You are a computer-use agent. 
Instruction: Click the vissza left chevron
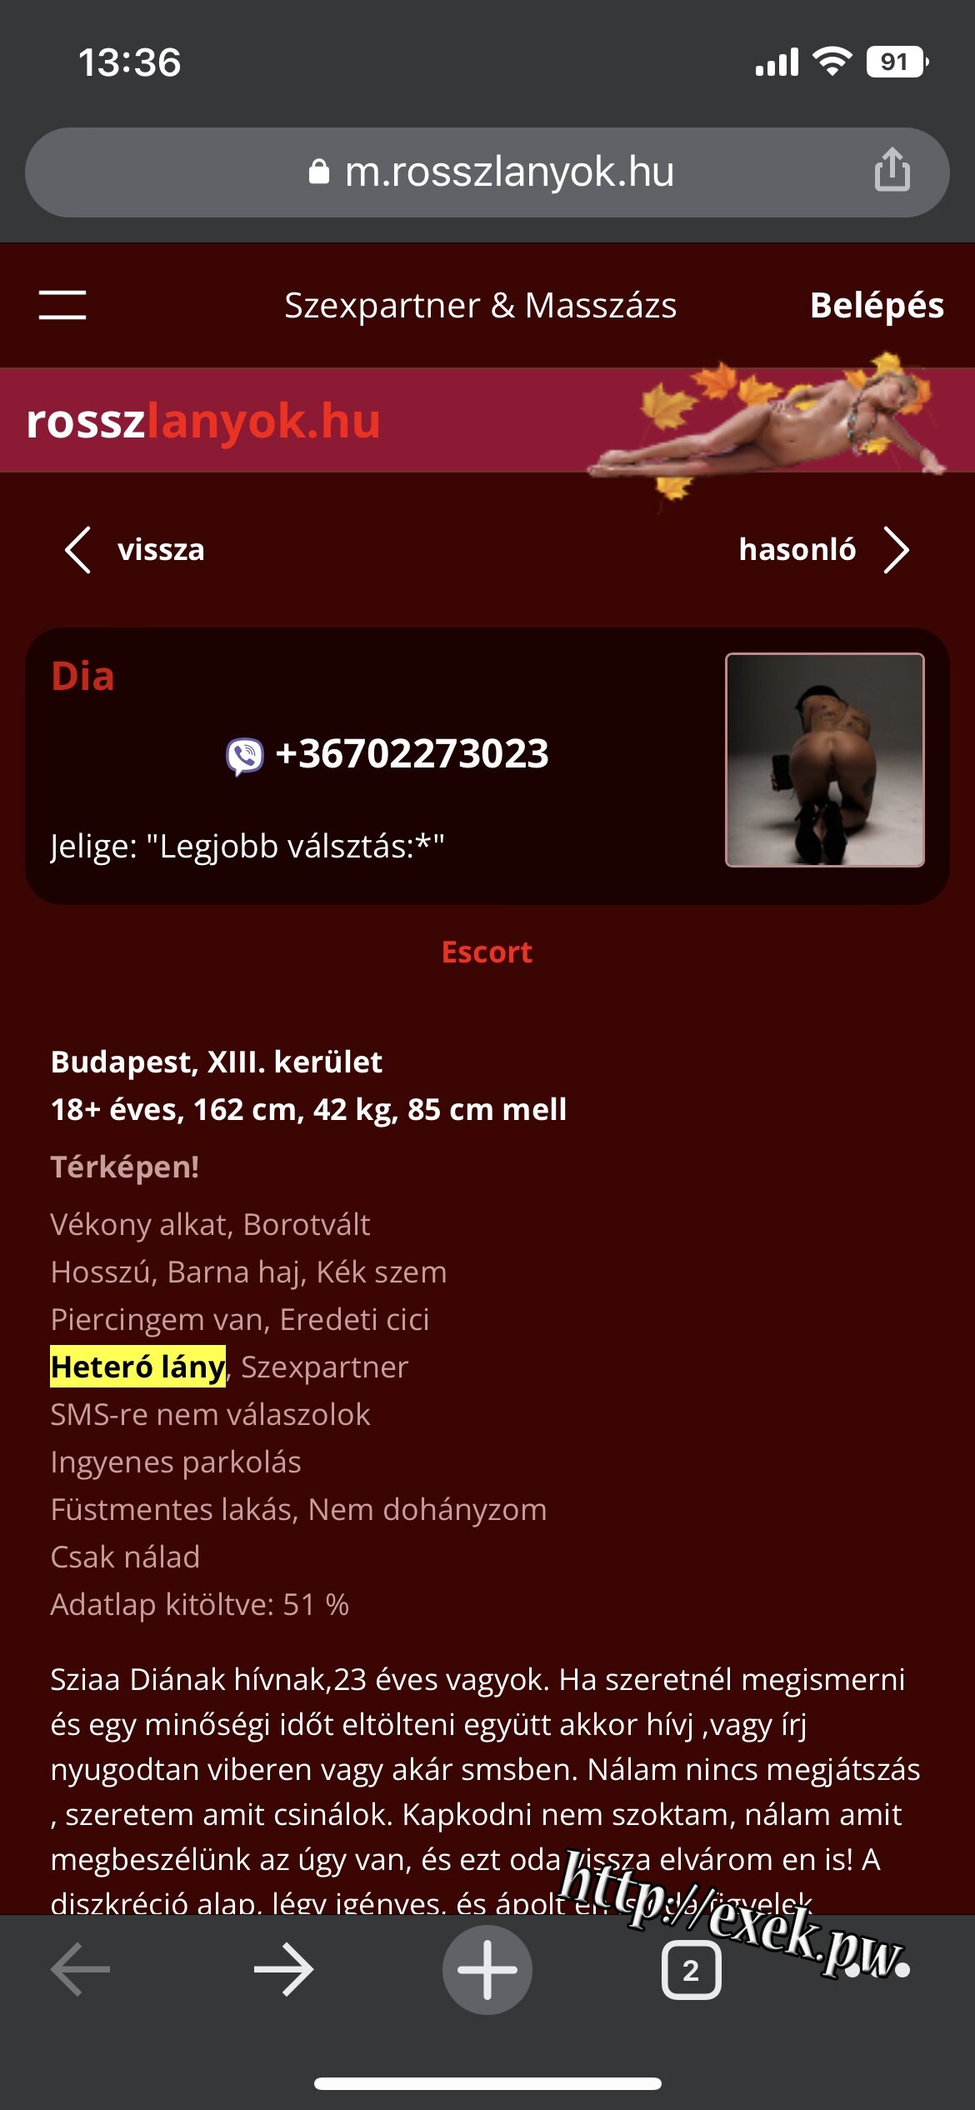pos(77,550)
